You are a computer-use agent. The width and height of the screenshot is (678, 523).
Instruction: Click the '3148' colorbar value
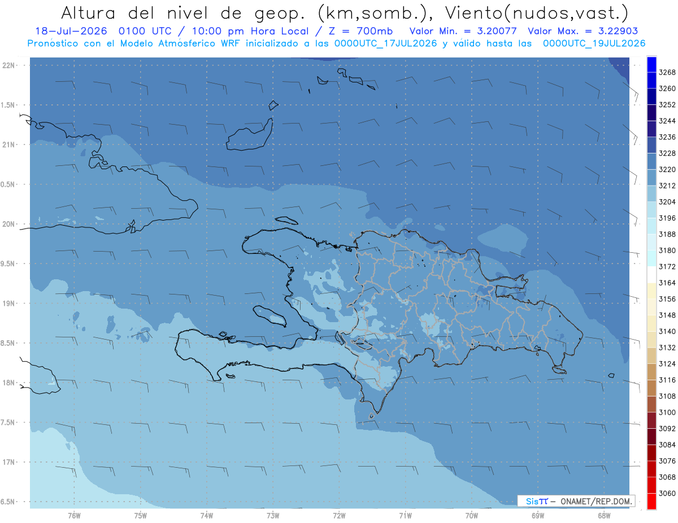coord(667,315)
